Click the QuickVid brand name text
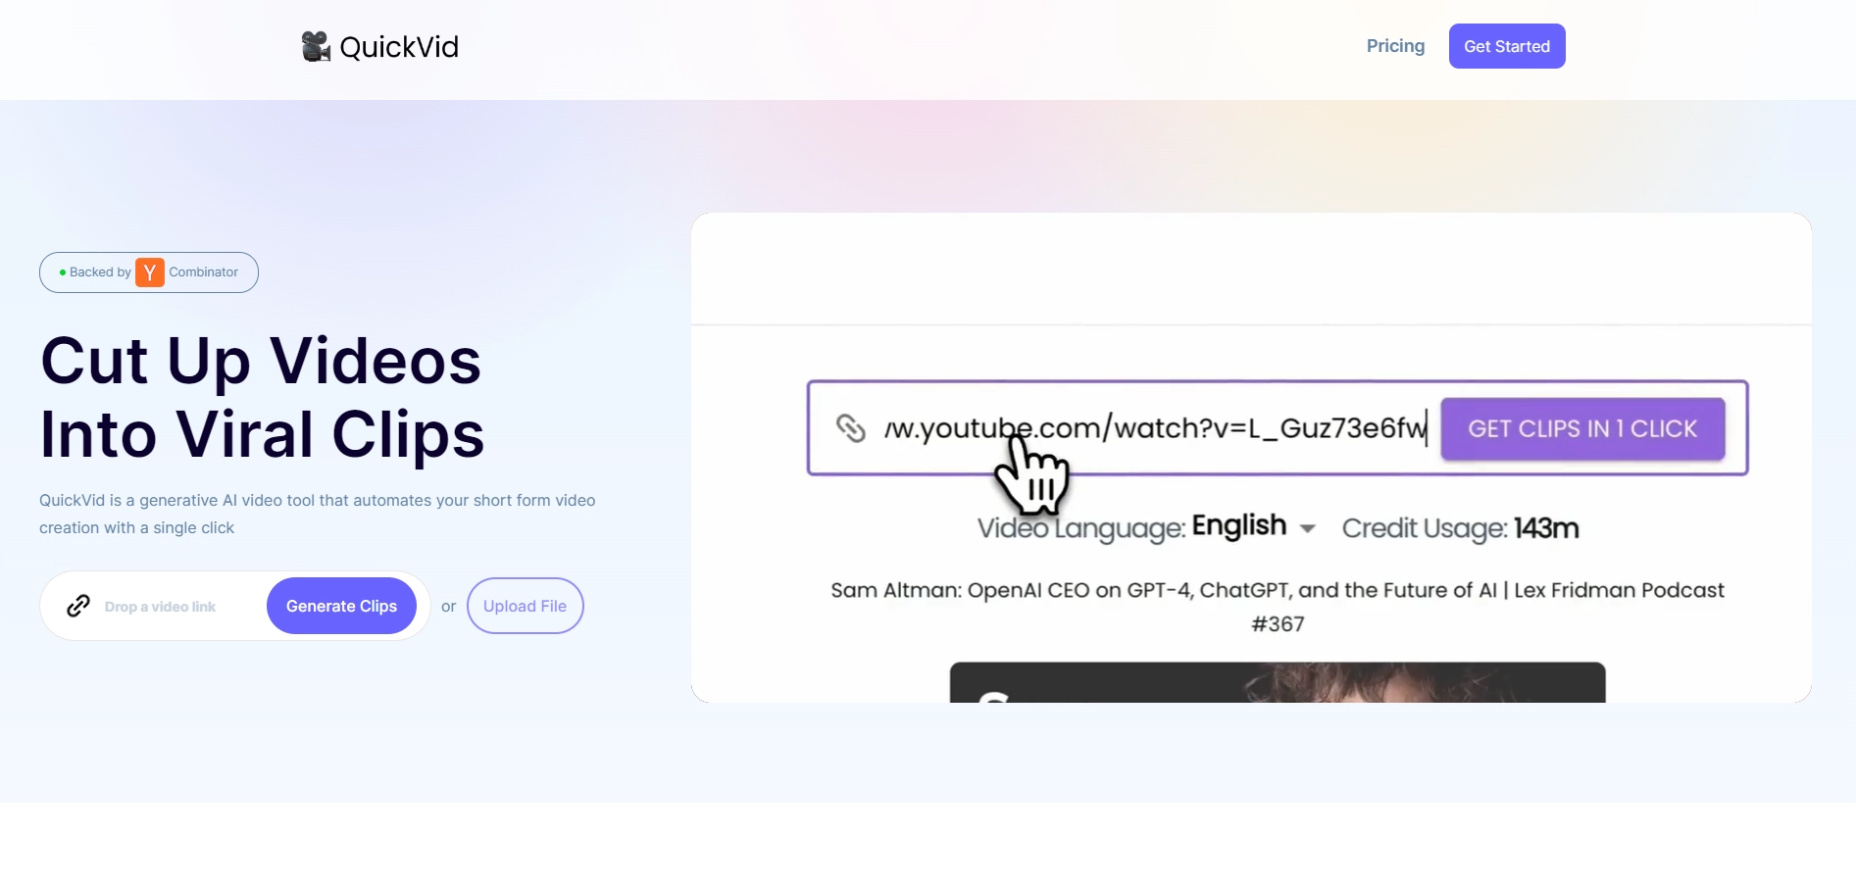This screenshot has width=1856, height=887. click(399, 47)
